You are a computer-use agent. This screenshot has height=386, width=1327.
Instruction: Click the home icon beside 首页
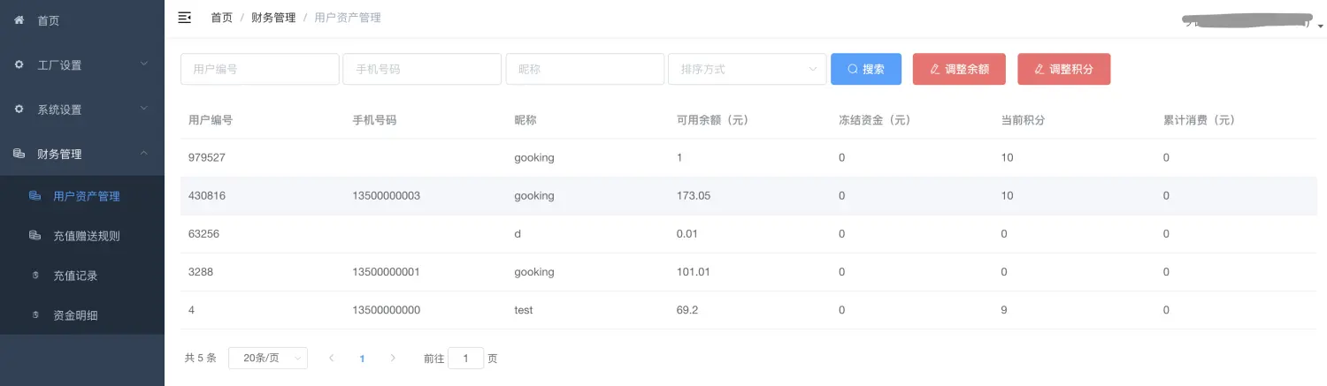click(x=19, y=19)
